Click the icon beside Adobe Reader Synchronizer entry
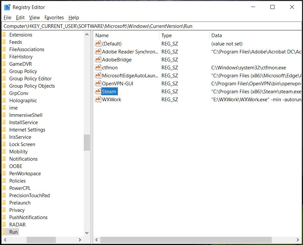This screenshot has width=303, height=245. 98,51
